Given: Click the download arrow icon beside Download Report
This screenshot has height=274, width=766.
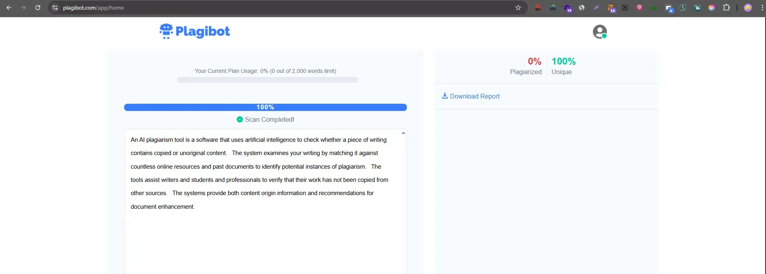Looking at the screenshot, I should 445,96.
